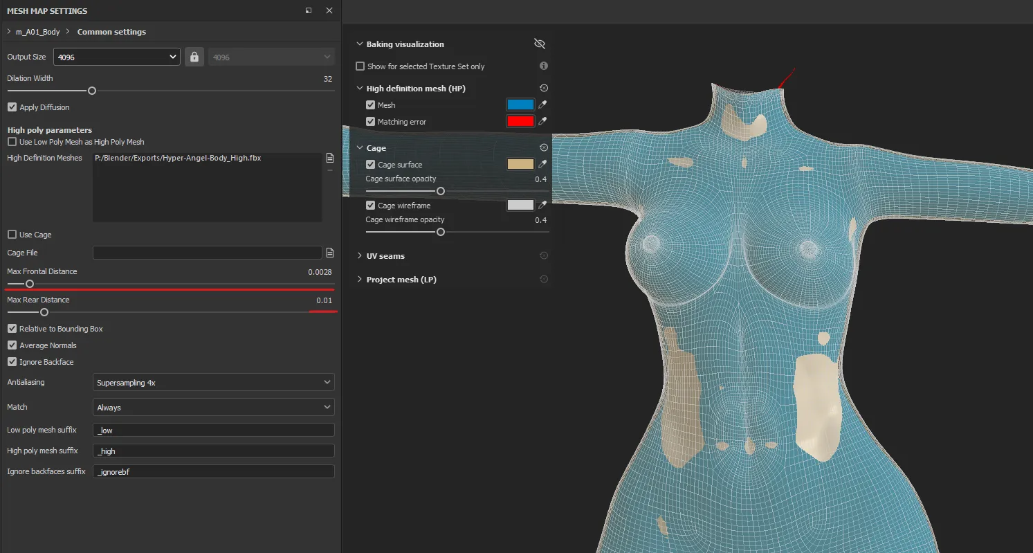The height and width of the screenshot is (553, 1033).
Task: Click the Low poly mesh suffix field
Action: click(x=213, y=430)
